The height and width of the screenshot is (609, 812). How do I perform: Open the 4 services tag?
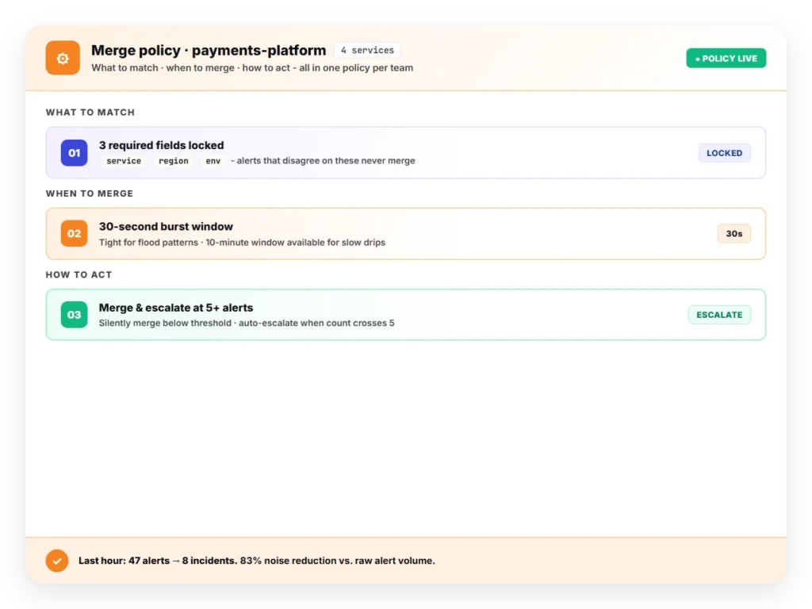pos(367,50)
